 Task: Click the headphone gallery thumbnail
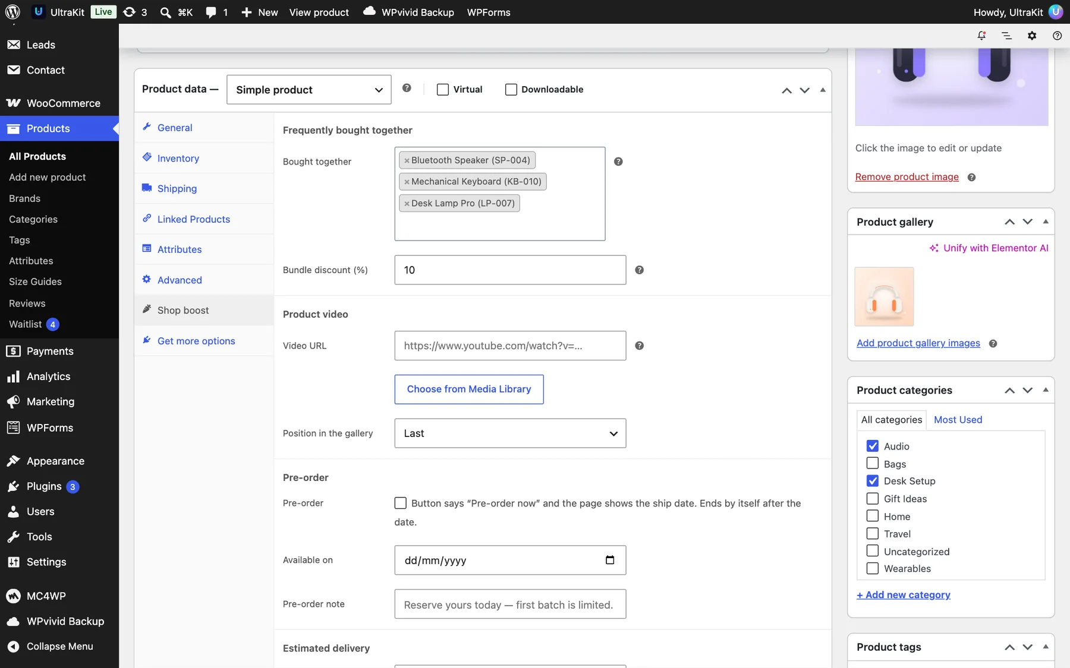[884, 296]
